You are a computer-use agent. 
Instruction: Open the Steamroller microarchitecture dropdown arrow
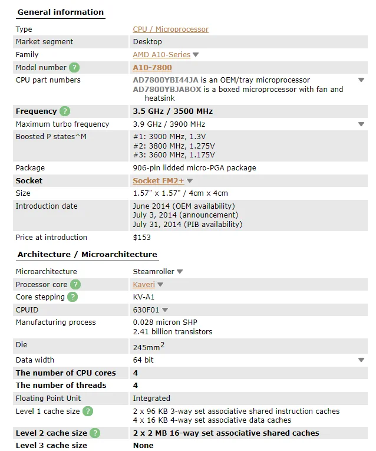(180, 272)
